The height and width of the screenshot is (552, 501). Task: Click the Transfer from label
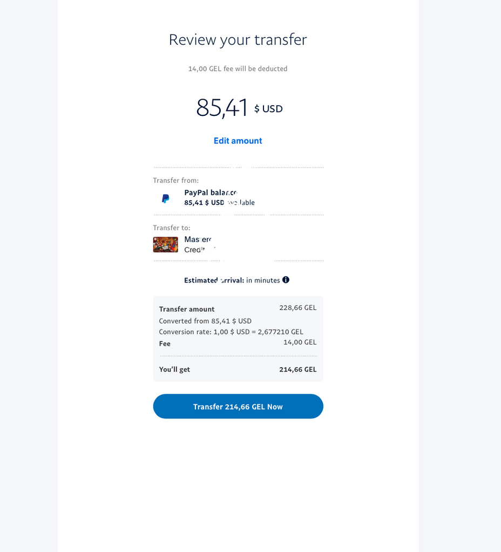[175, 180]
